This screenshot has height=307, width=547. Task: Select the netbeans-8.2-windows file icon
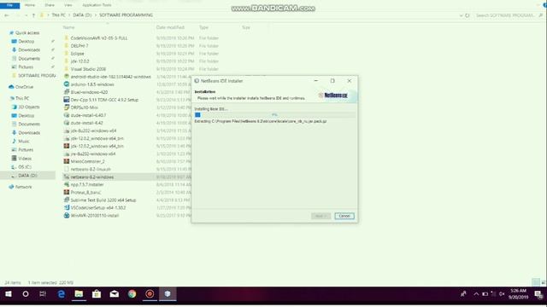tap(67, 177)
